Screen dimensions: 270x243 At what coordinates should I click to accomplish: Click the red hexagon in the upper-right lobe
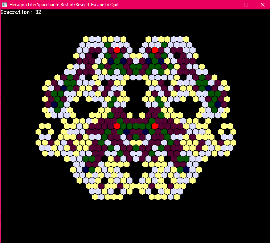pos(155,50)
